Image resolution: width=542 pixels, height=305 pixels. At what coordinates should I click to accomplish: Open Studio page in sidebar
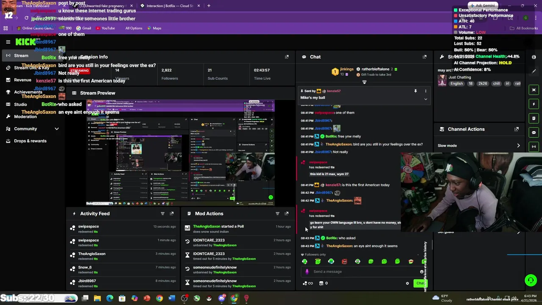20,104
